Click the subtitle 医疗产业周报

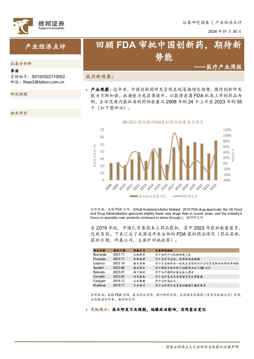pos(224,67)
